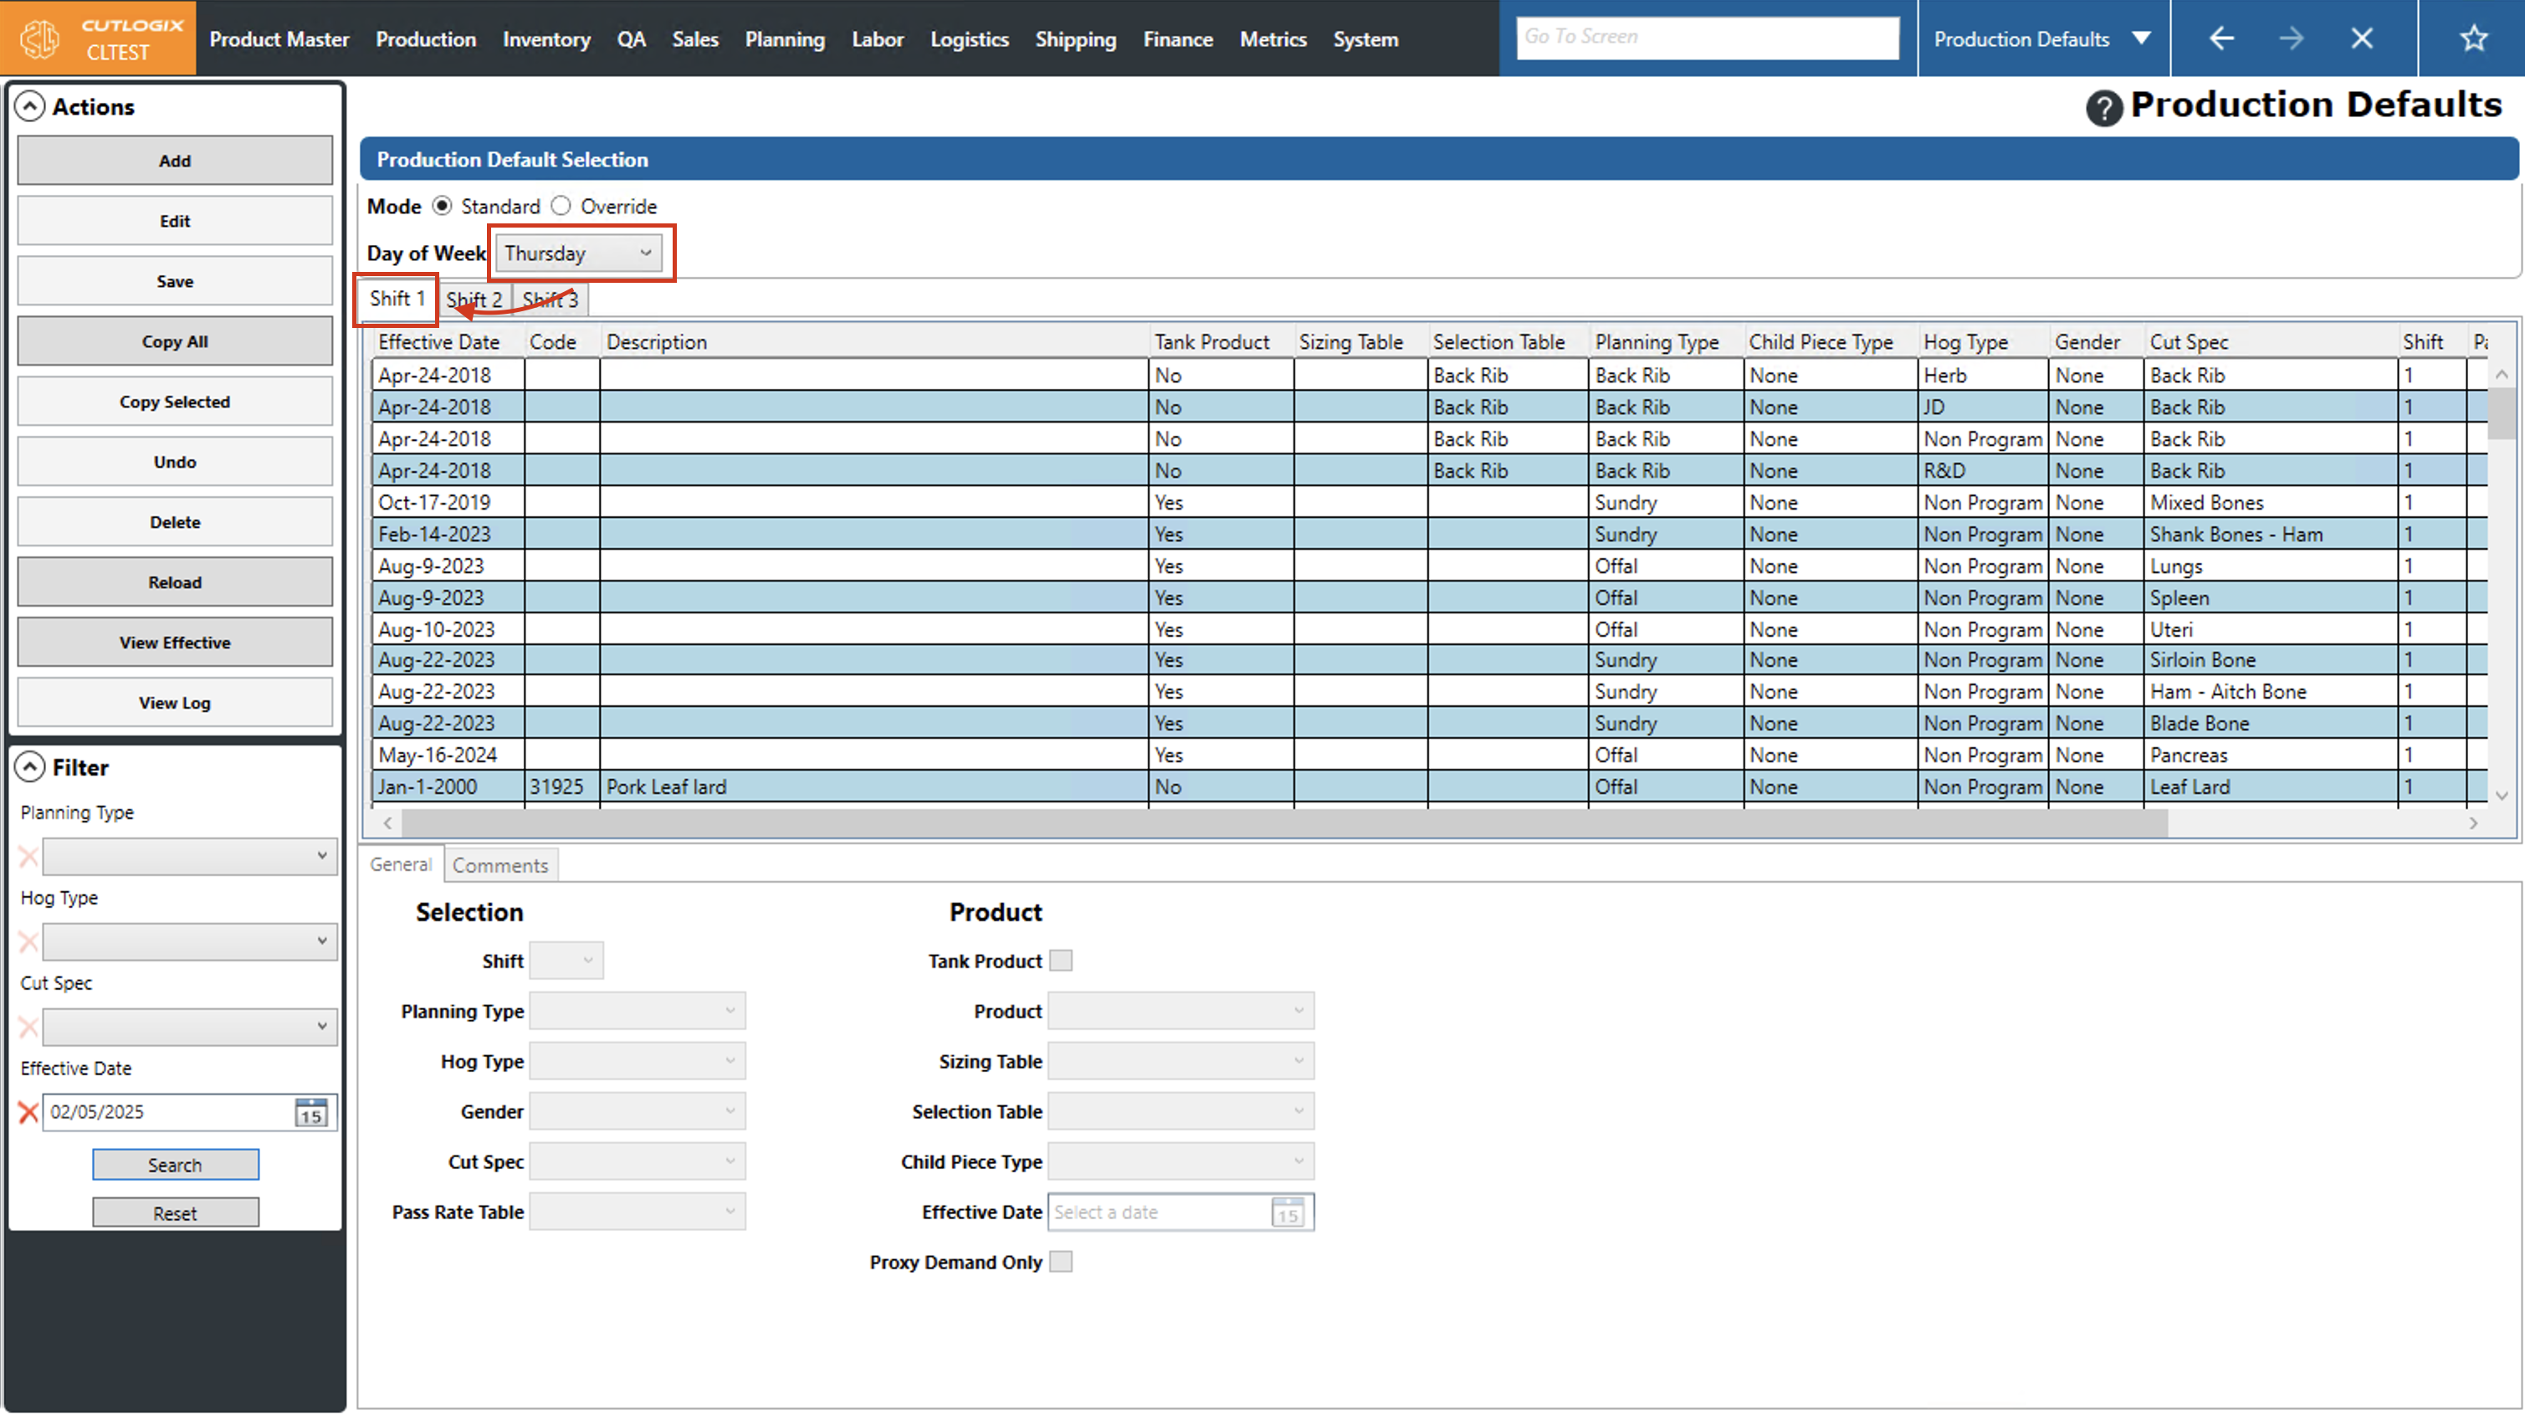The height and width of the screenshot is (1414, 2525).
Task: Expand the Hog Type filter dropdown
Action: (190, 941)
